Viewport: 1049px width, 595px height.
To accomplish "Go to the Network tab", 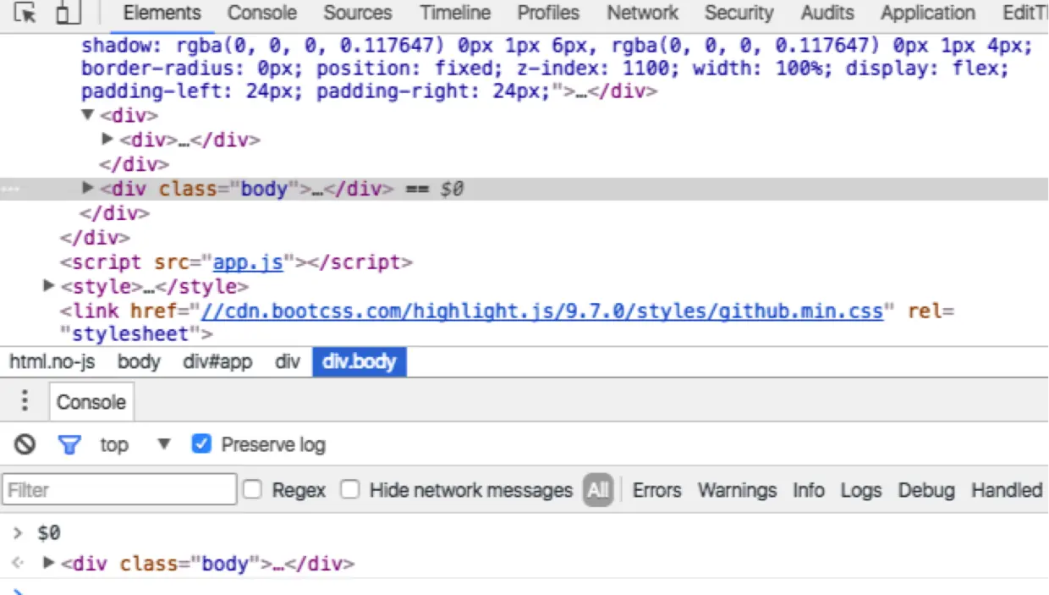I will click(643, 13).
